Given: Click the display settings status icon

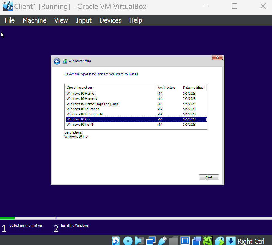Looking at the screenshot, I should coord(185,241).
